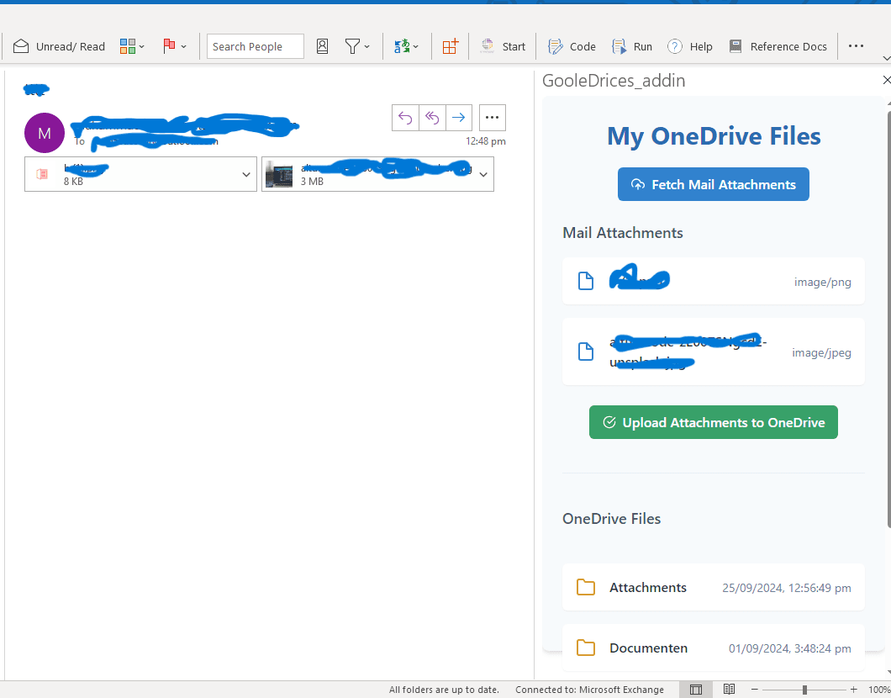The image size is (891, 698).
Task: Click the 01/09/2024, 3:48:24 pm date text
Action: pyautogui.click(x=790, y=648)
